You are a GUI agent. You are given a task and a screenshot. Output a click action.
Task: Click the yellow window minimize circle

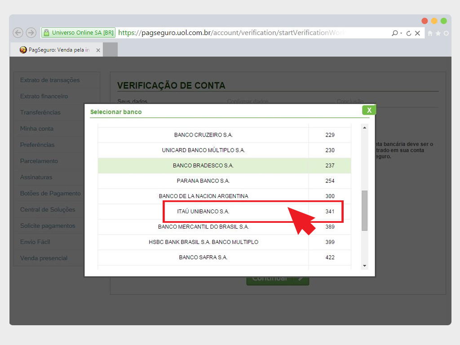434,21
